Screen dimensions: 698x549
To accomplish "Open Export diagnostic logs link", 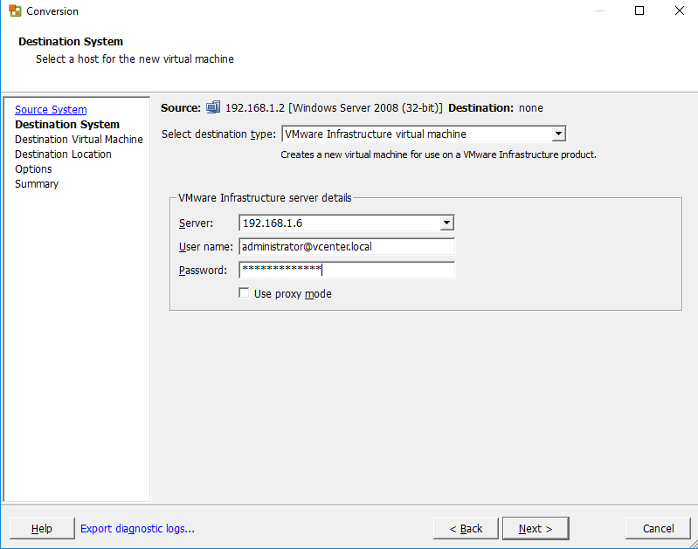I will coord(137,529).
